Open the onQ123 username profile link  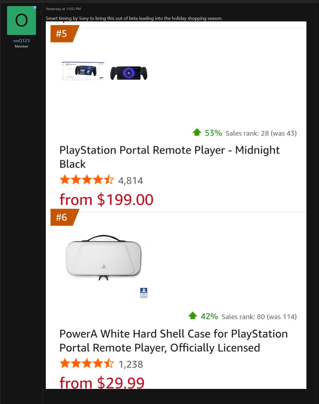[21, 41]
